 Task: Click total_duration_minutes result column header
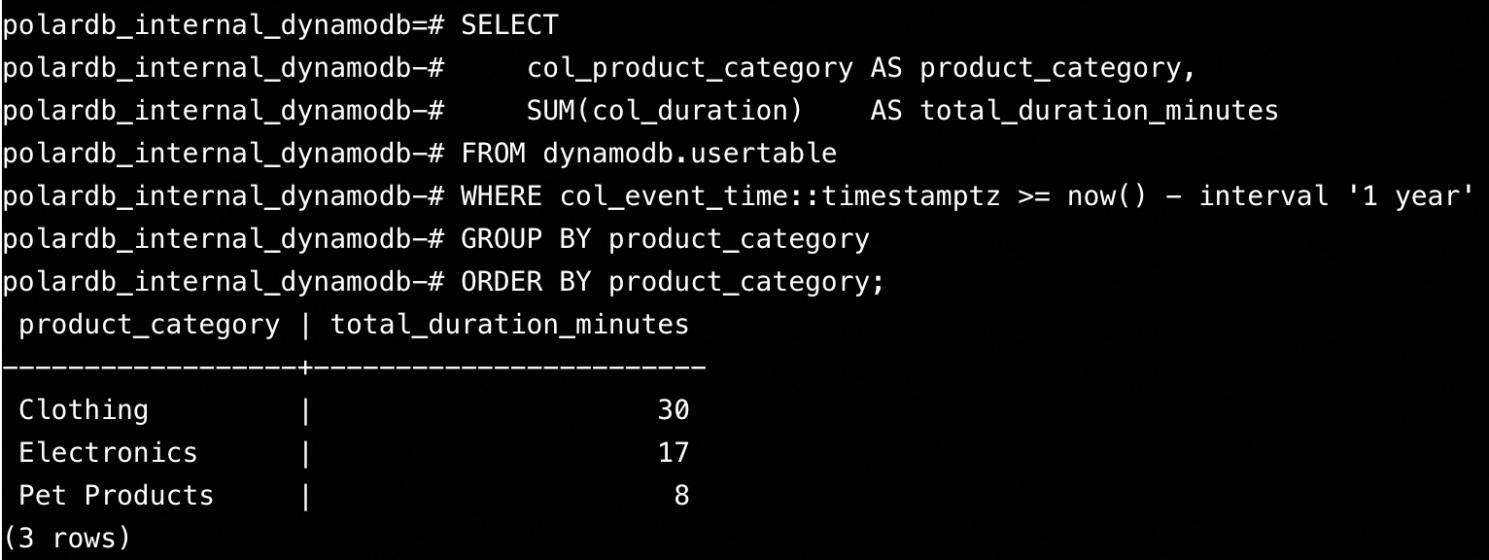(x=509, y=325)
